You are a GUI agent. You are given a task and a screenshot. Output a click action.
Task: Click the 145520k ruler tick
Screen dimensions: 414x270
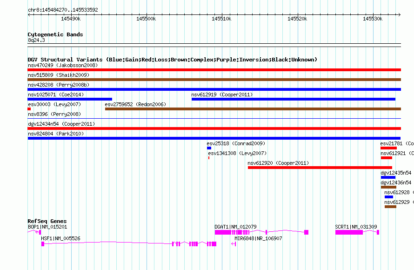tap(297, 19)
